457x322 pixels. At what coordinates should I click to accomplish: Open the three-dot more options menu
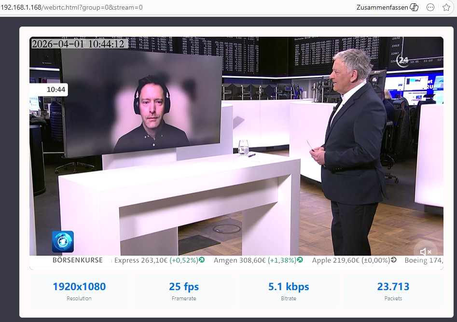430,7
